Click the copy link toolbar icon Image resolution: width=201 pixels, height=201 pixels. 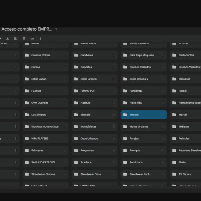32,39
